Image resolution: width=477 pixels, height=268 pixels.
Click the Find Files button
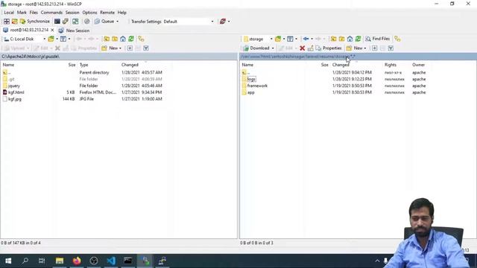click(378, 39)
